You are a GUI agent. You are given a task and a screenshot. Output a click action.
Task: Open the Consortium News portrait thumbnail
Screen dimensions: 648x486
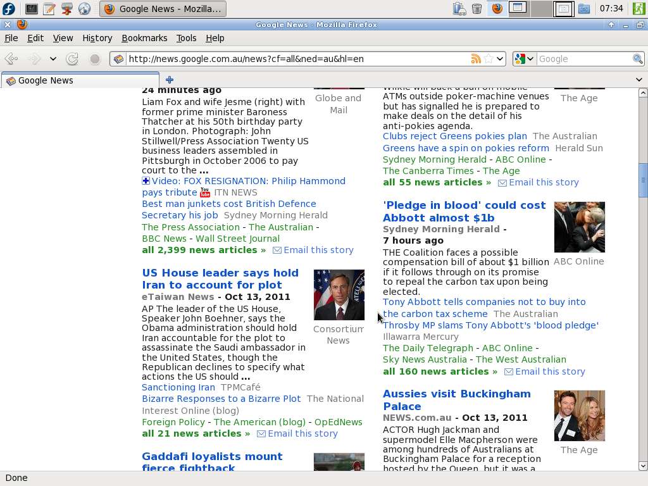coord(339,295)
